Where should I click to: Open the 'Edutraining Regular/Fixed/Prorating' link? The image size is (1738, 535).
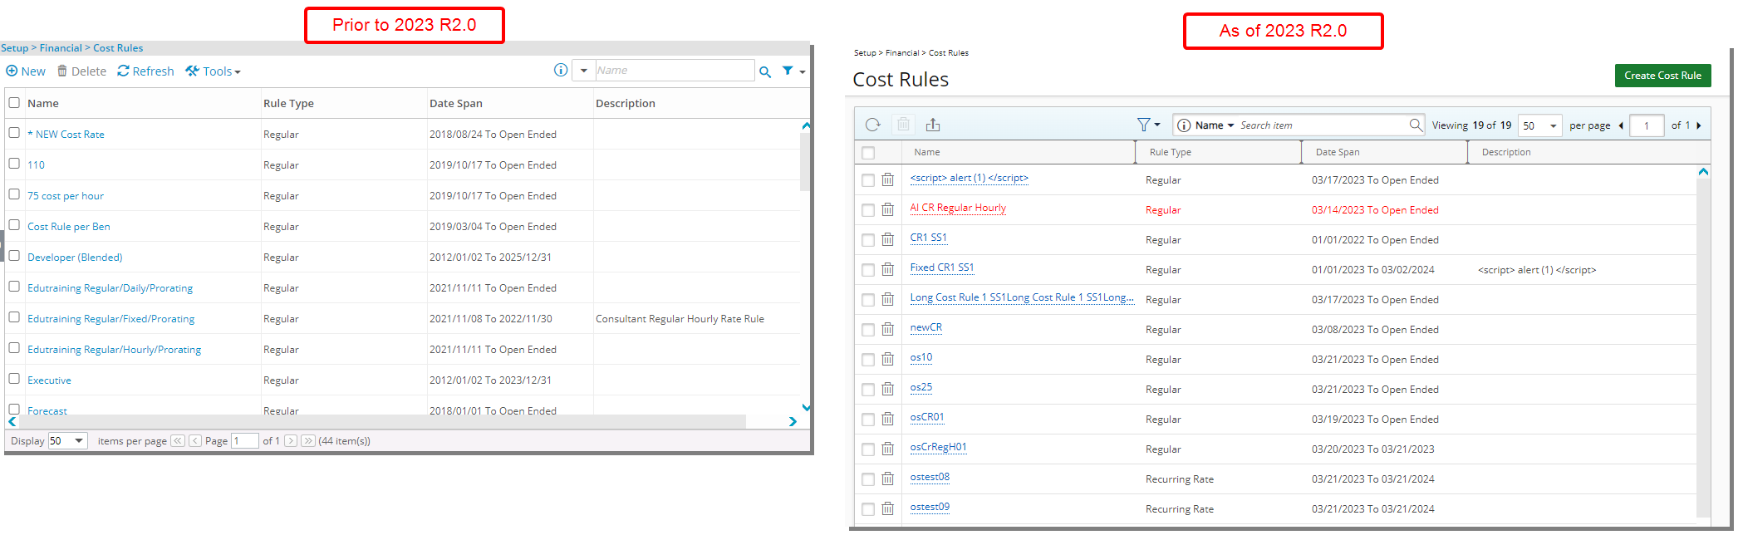[x=110, y=319]
